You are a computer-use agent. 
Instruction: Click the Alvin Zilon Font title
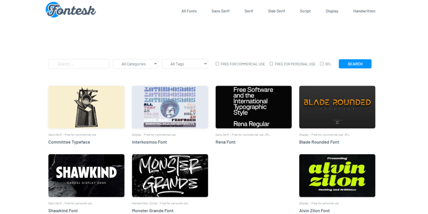pos(314,211)
